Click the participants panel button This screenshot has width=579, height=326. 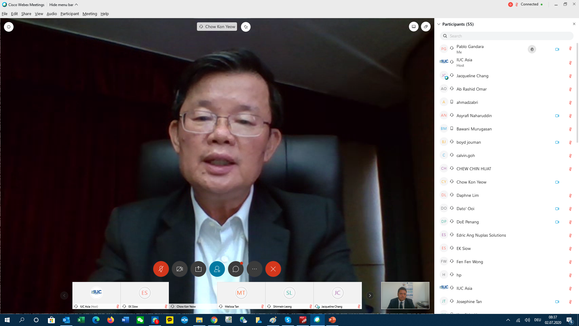pyautogui.click(x=217, y=269)
